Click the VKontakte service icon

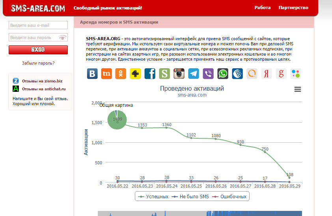92,74
